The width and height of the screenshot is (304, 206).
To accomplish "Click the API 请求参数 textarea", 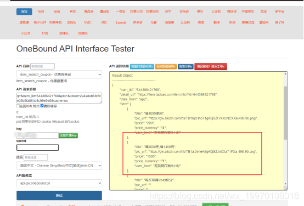I will [x=59, y=98].
